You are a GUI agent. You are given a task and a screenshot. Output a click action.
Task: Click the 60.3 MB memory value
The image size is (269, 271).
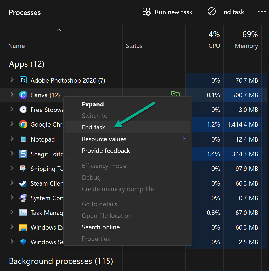coord(247,227)
